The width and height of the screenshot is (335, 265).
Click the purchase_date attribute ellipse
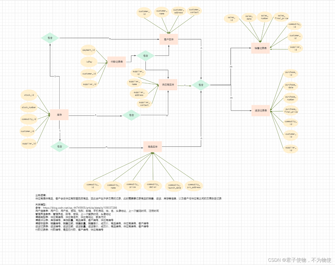pos(291,86)
